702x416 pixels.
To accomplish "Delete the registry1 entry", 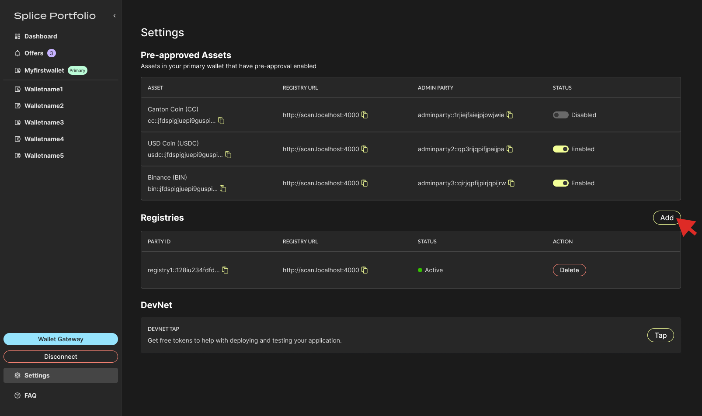I will (x=569, y=270).
